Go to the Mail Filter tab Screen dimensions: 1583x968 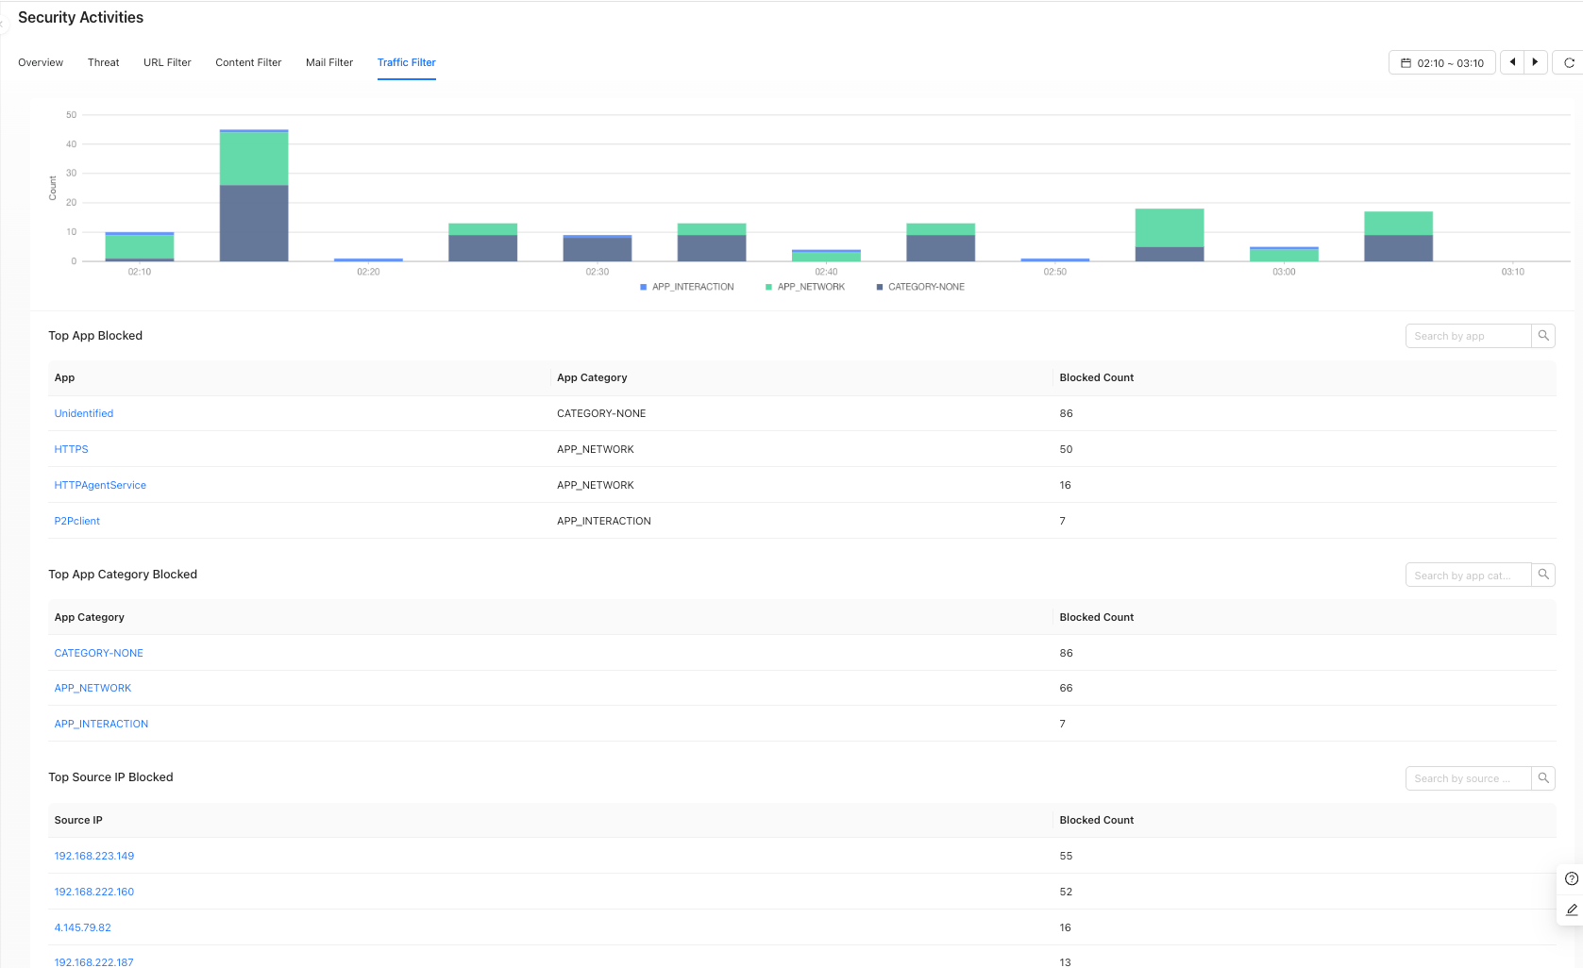point(329,63)
